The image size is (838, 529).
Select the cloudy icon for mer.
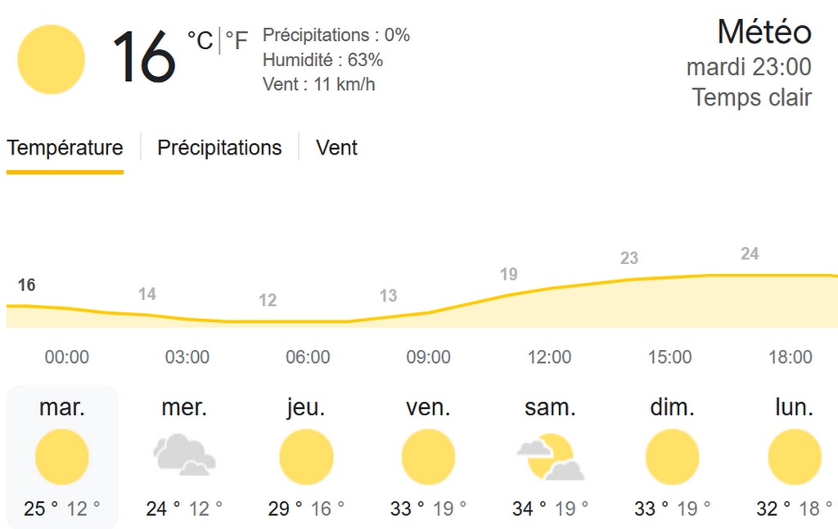[184, 455]
